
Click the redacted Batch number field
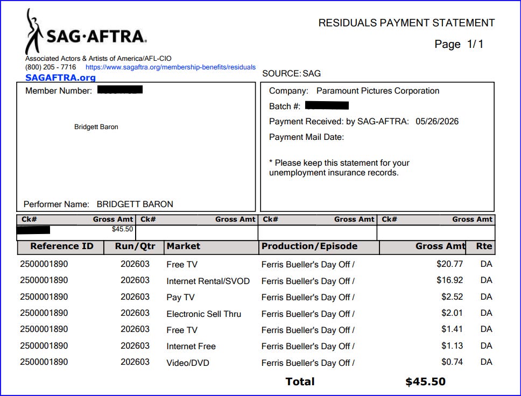(327, 105)
